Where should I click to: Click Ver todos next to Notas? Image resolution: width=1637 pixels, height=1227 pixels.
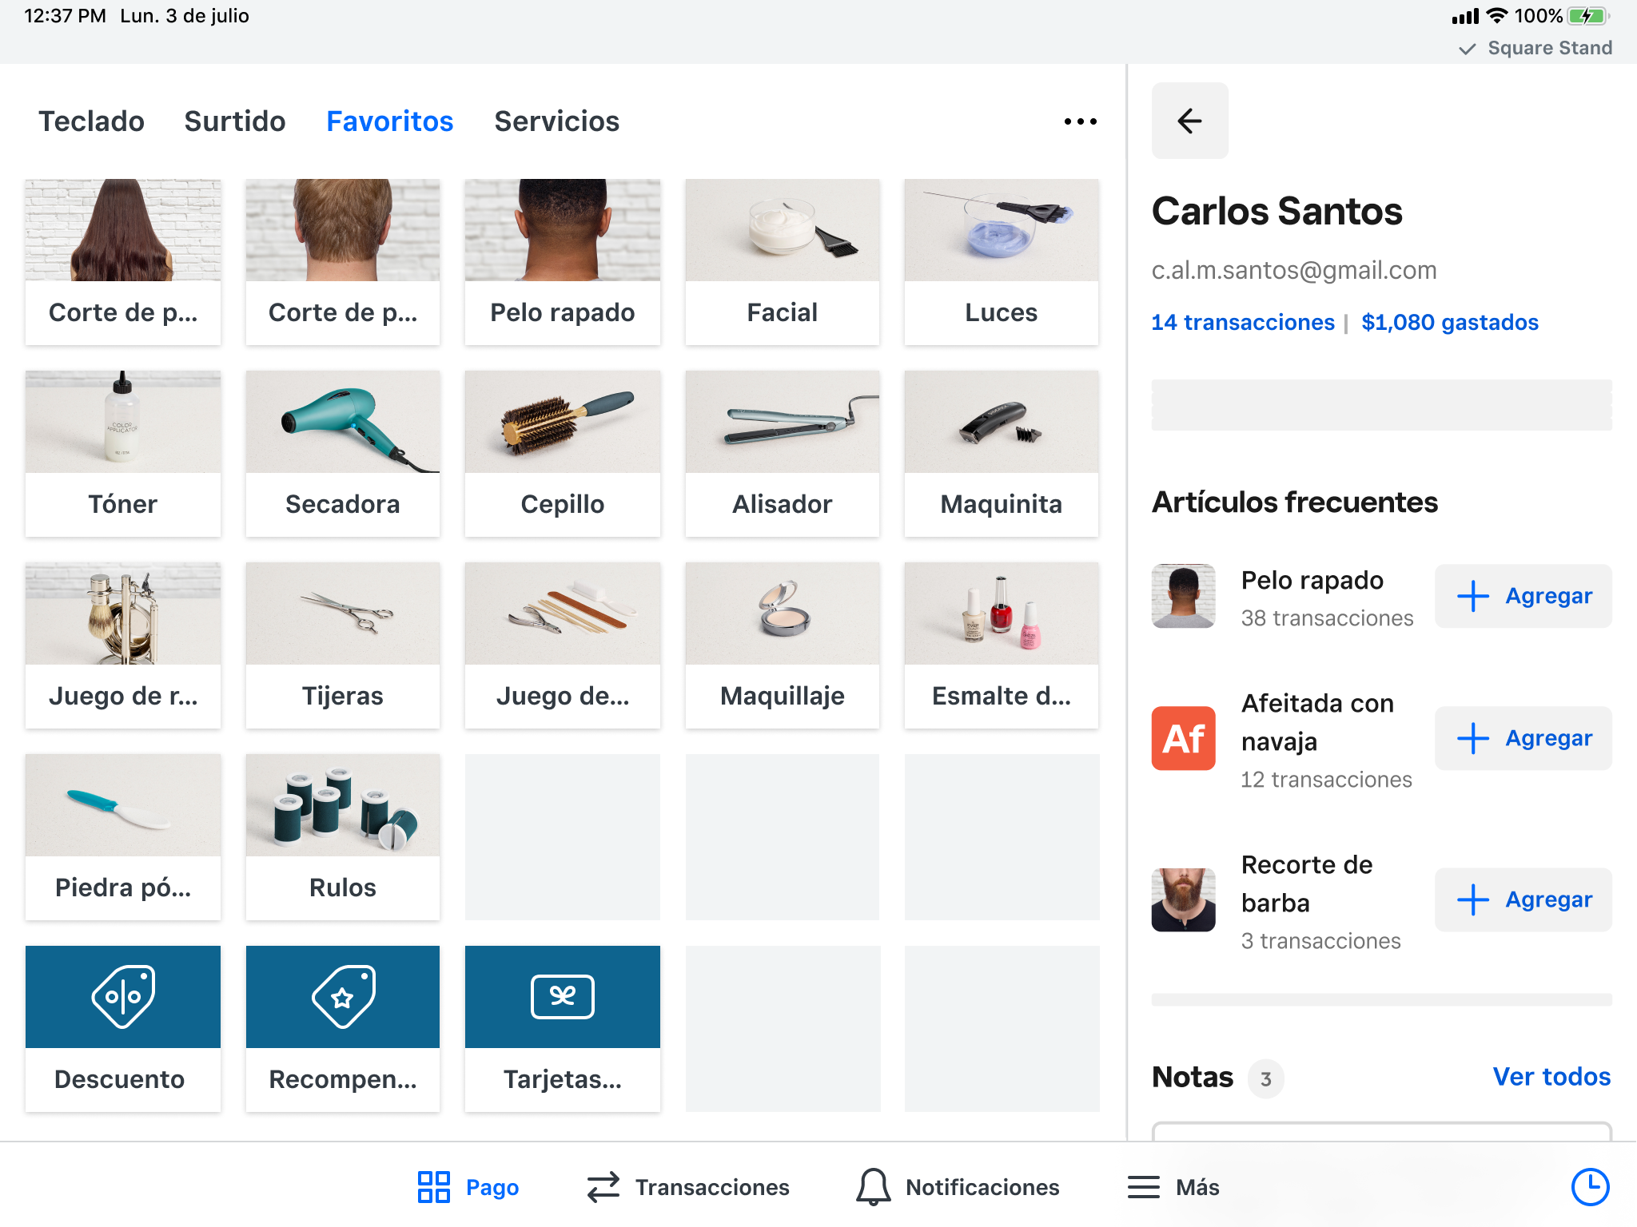point(1551,1077)
